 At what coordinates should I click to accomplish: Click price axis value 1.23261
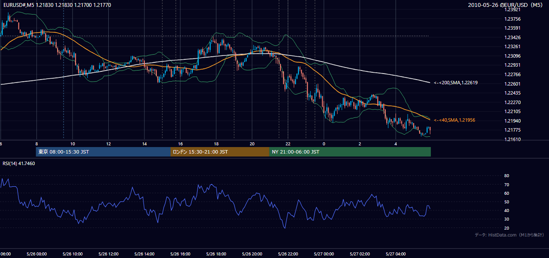click(512, 46)
